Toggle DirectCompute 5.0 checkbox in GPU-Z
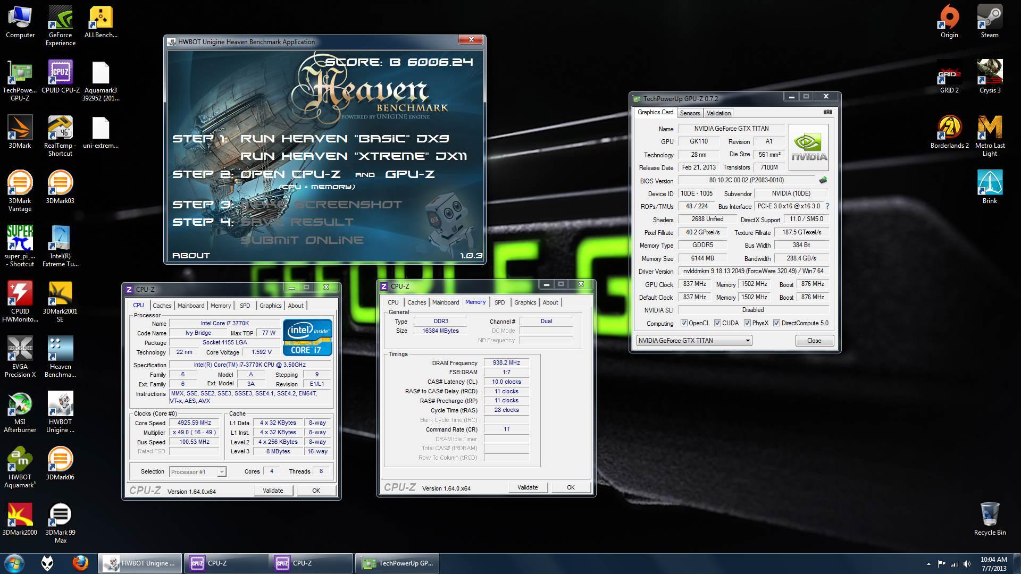 (x=776, y=323)
